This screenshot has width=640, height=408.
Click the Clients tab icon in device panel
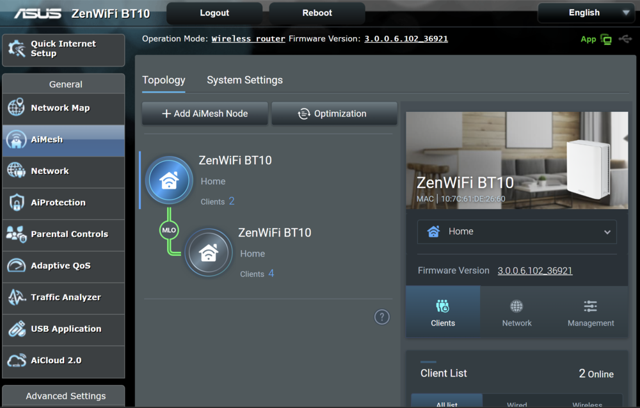(442, 306)
